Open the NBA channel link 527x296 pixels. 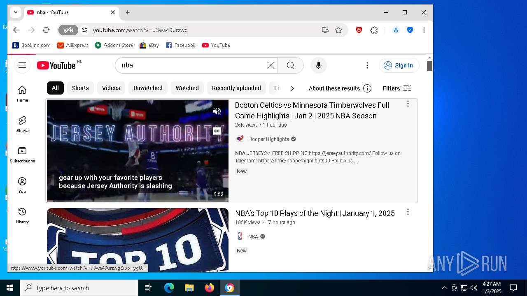pos(253,236)
